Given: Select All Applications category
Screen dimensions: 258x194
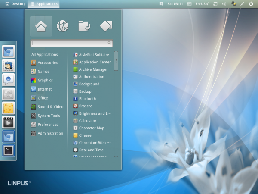Looking at the screenshot, I should coord(45,55).
